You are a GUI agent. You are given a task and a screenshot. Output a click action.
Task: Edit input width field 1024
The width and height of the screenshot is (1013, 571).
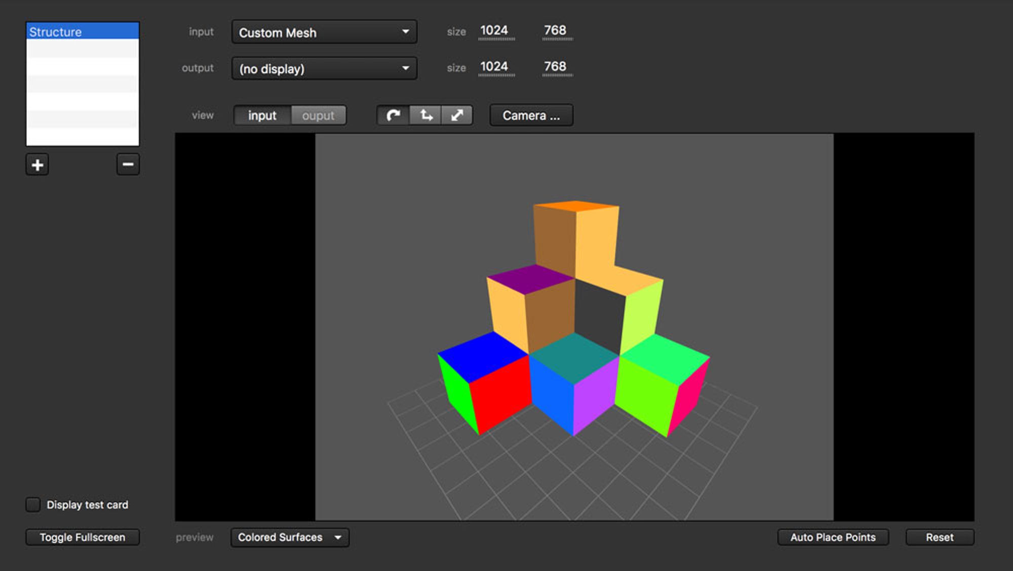(494, 31)
